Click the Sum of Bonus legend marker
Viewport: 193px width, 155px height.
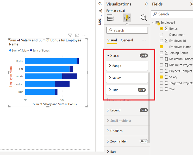click(x=31, y=50)
